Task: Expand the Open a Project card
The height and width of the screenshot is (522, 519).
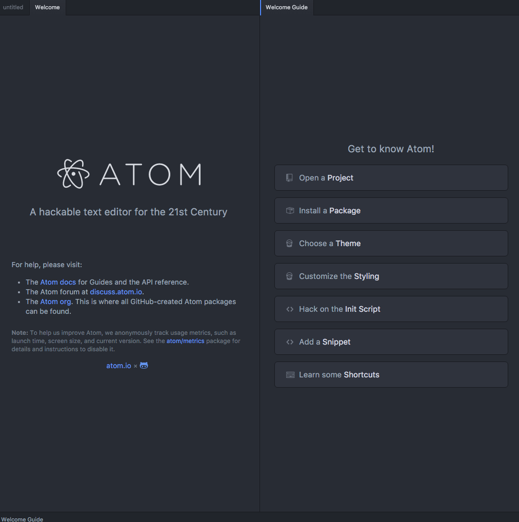Action: [391, 178]
